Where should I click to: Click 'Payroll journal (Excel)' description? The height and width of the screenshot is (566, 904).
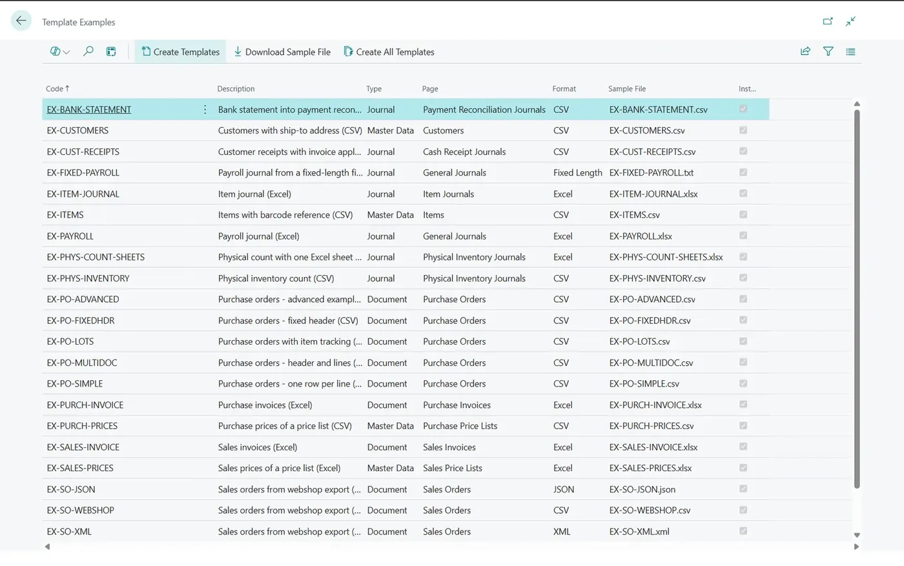point(258,236)
